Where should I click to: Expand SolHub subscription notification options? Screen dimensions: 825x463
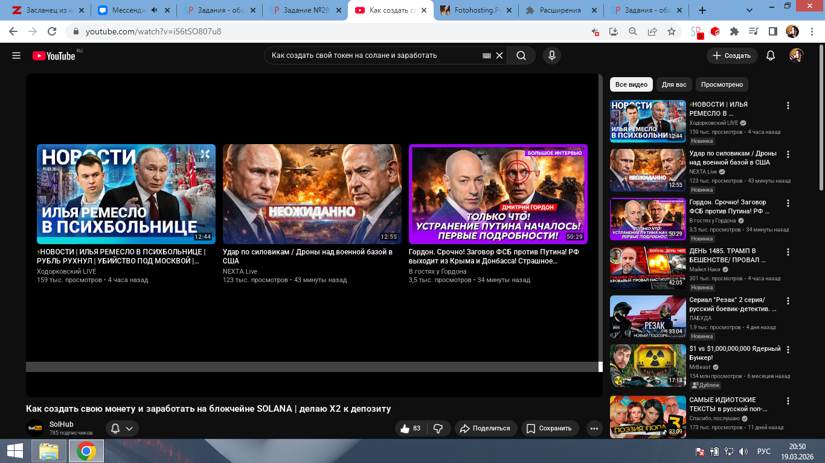click(x=122, y=428)
